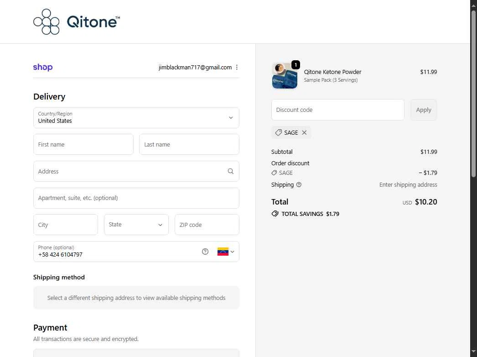Image resolution: width=477 pixels, height=357 pixels.
Task: Click the SAGE order discount tag icon
Action: [274, 173]
